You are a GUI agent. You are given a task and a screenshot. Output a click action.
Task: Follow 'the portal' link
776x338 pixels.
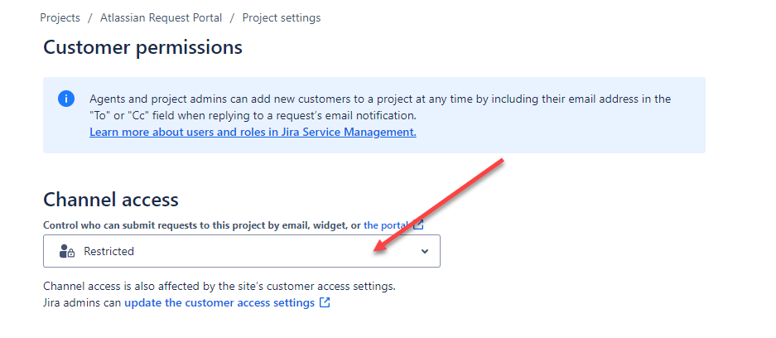(386, 225)
